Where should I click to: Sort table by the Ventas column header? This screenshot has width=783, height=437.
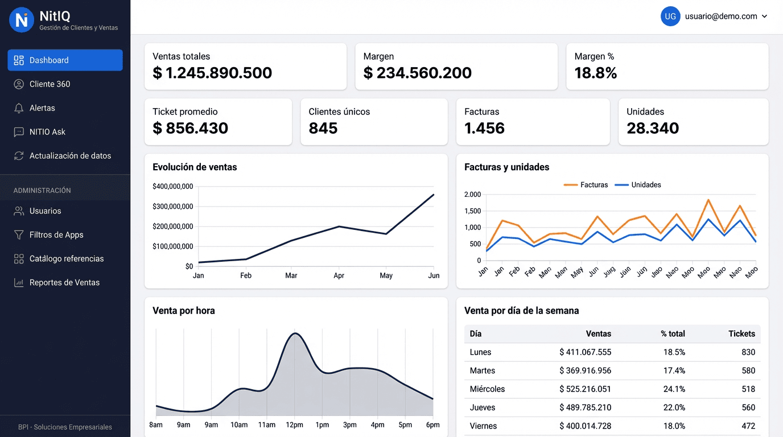(598, 334)
